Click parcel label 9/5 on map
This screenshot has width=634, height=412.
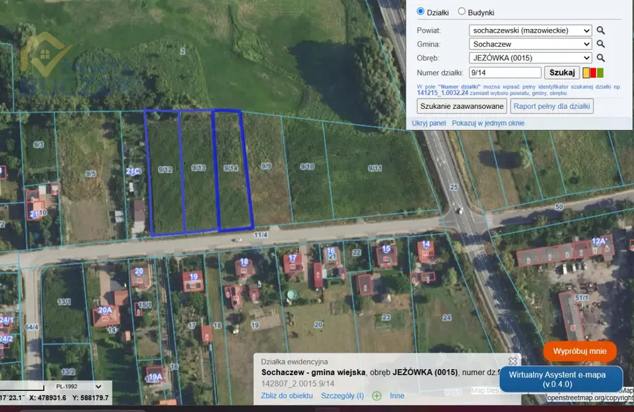click(90, 174)
